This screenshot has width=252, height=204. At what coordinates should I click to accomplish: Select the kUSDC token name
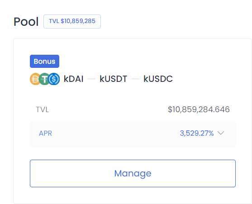coord(158,79)
